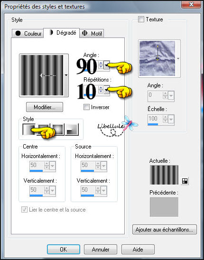Click the Précédente gray color swatch

164,207
